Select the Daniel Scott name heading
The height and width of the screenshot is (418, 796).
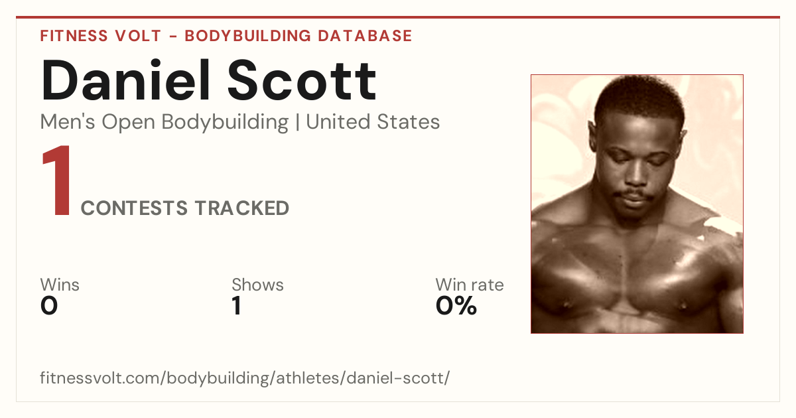click(x=209, y=81)
